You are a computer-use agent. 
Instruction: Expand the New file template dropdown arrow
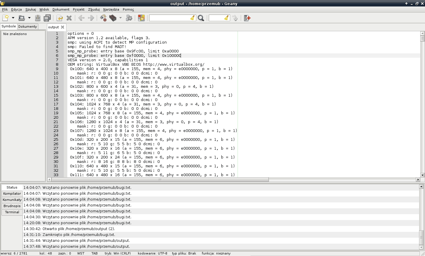coord(13,18)
